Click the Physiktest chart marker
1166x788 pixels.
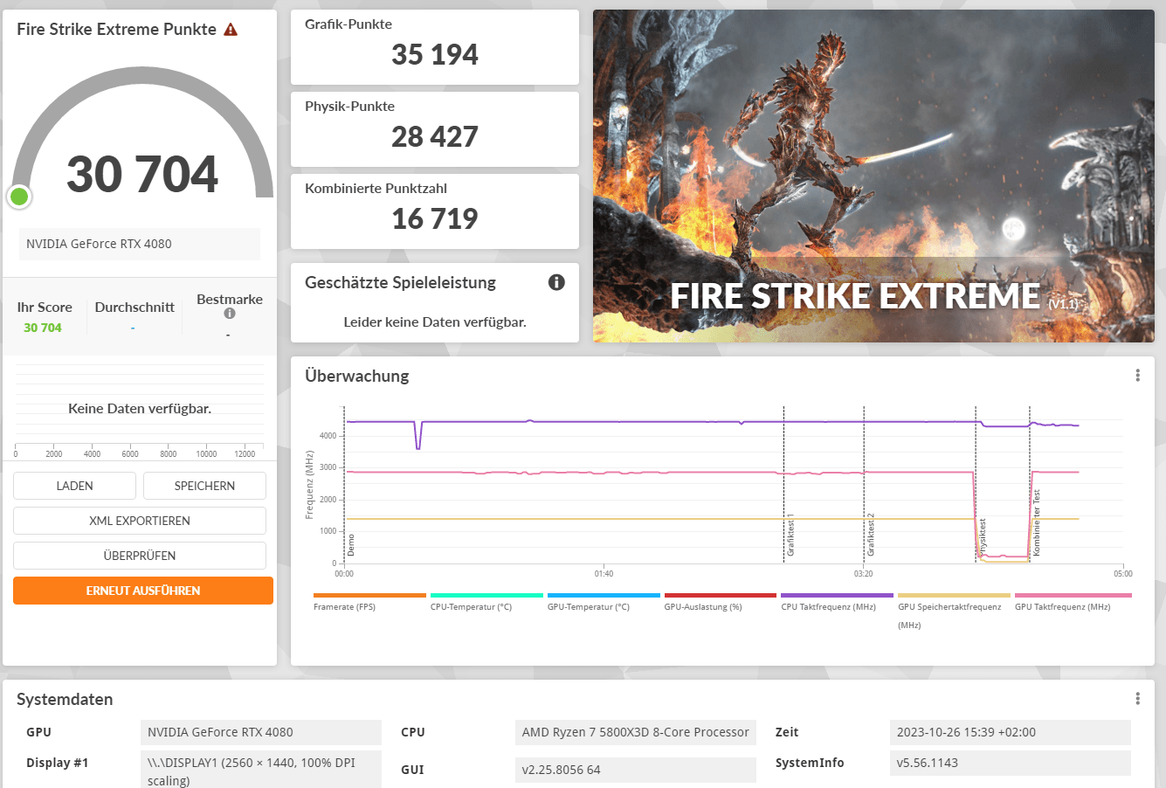point(983,537)
